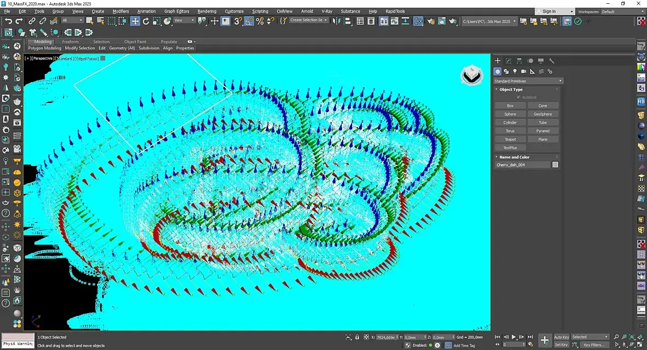Click the Align tool icon

[347, 21]
